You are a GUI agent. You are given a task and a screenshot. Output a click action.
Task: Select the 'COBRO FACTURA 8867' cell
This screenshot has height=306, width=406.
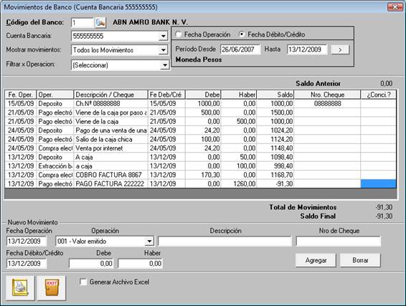click(110, 175)
